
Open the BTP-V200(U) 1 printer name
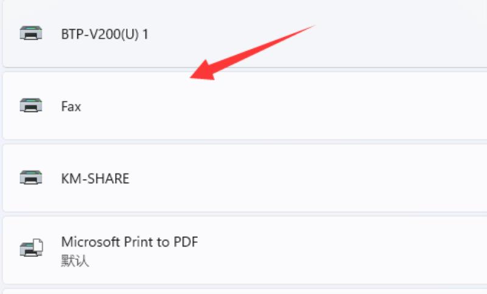(105, 34)
